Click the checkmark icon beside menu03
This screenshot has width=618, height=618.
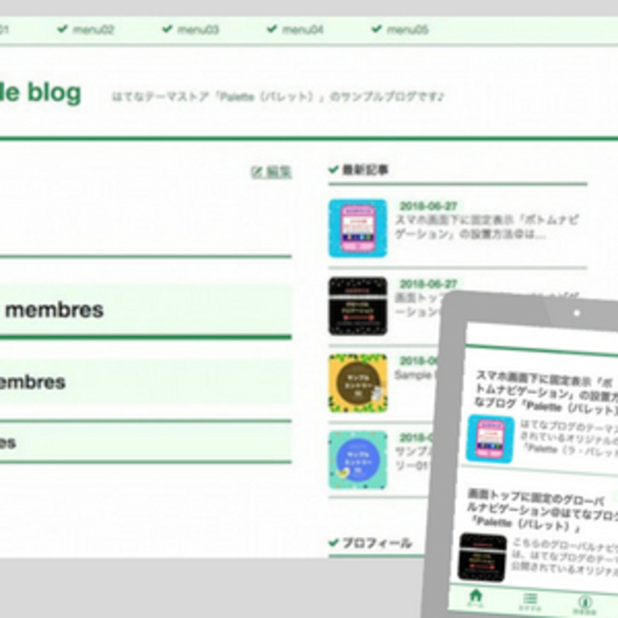pos(167,29)
